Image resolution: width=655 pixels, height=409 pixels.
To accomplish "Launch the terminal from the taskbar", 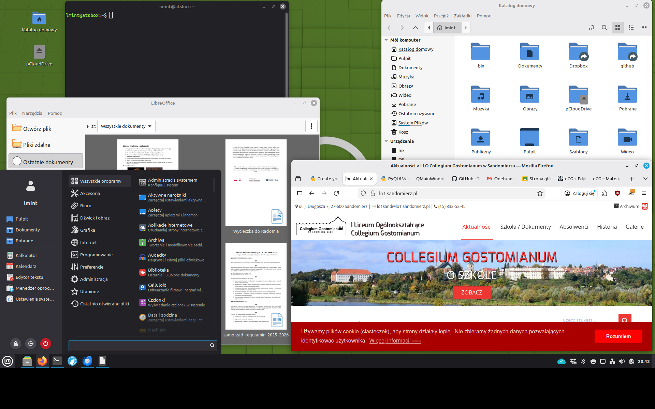I will coord(57,361).
